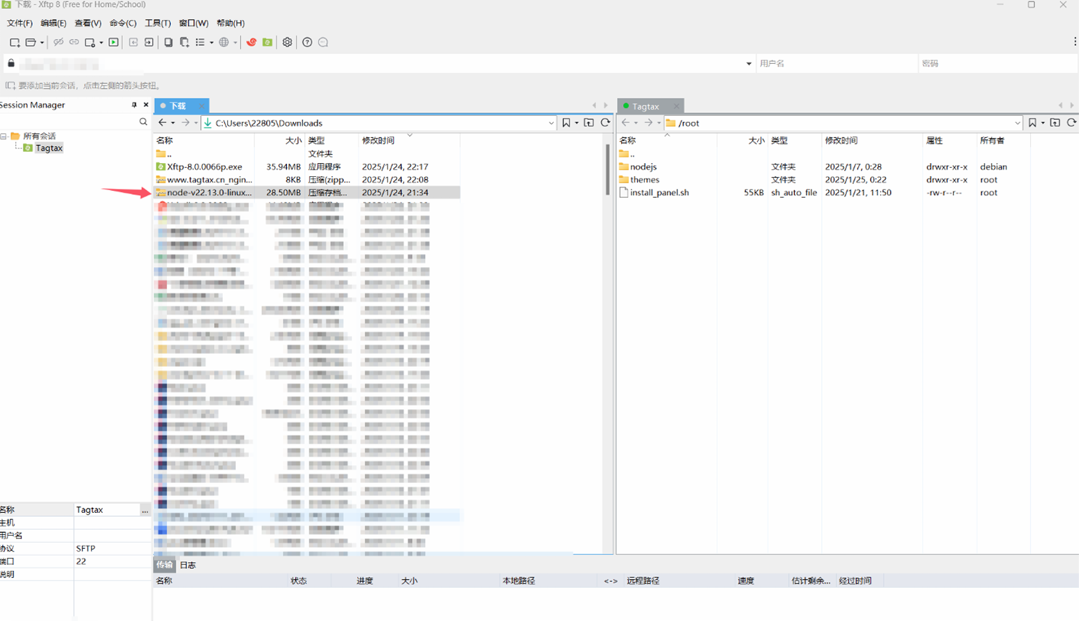Image resolution: width=1081 pixels, height=621 pixels.
Task: Open the remote /root path dropdown
Action: point(1017,124)
